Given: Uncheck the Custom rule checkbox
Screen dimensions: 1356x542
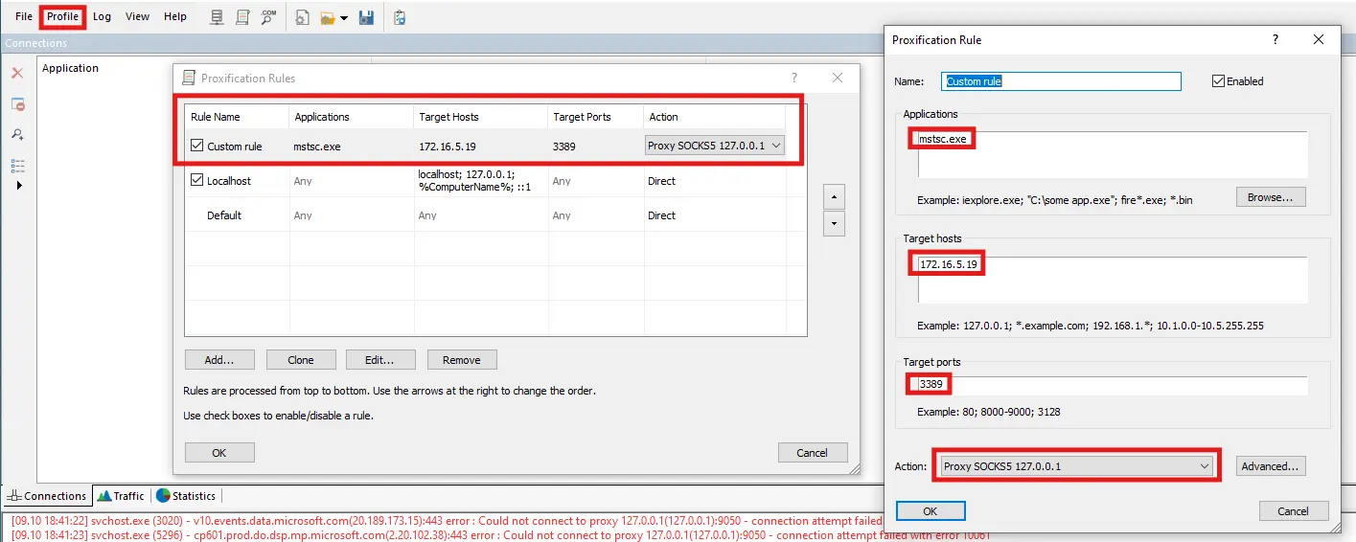Looking at the screenshot, I should 197,147.
